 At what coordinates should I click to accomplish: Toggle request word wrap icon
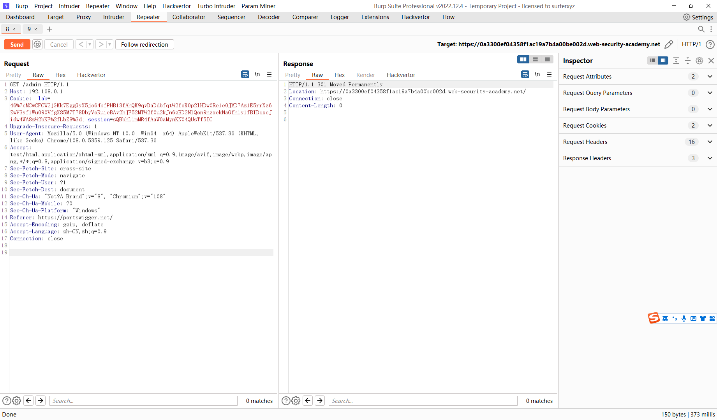click(x=245, y=74)
